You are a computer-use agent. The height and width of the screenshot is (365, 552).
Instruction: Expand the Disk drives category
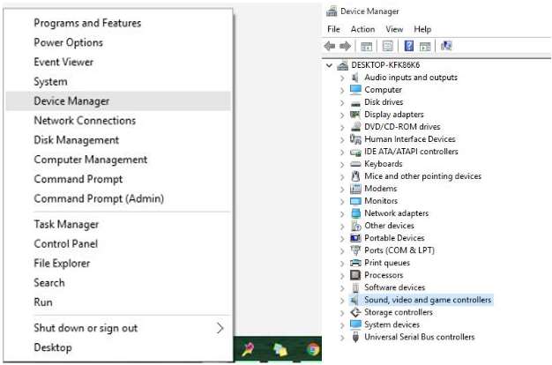(342, 102)
